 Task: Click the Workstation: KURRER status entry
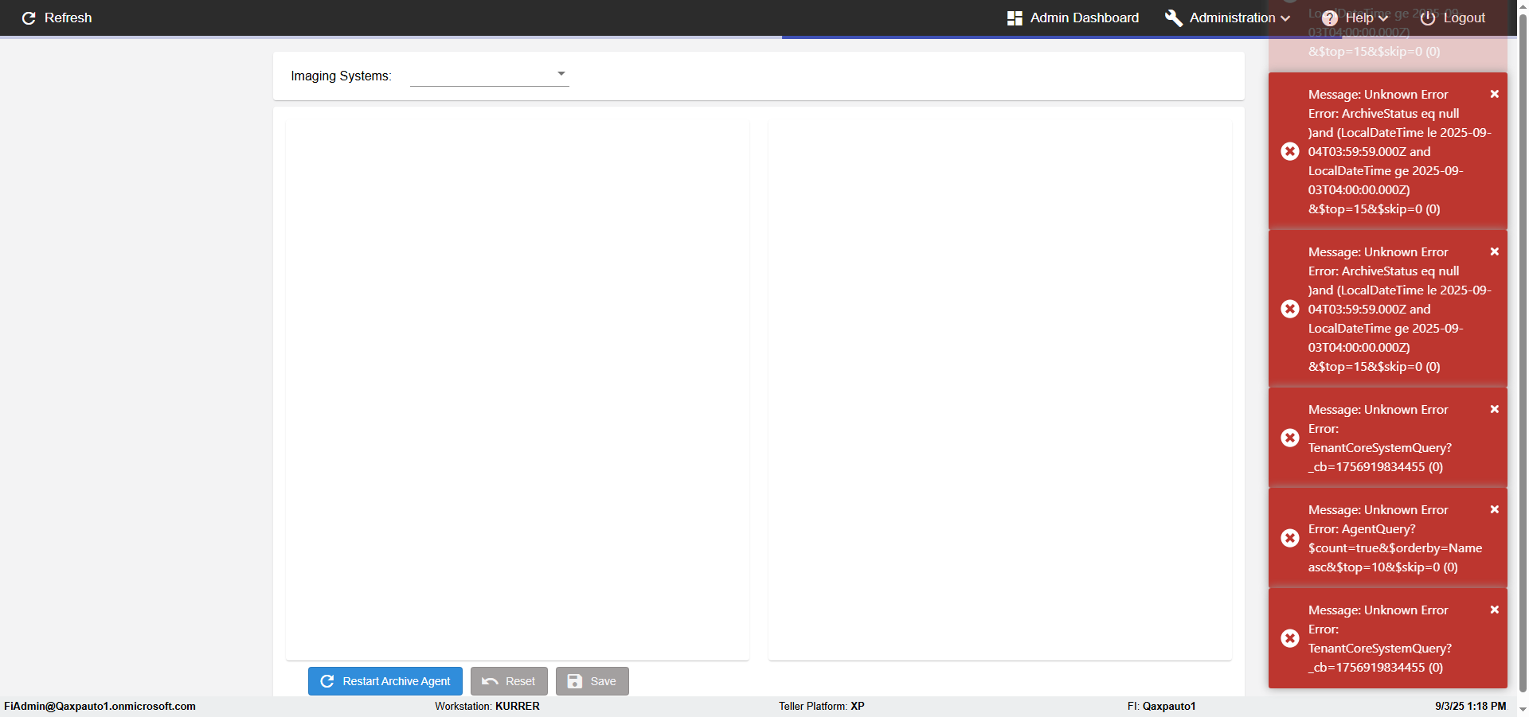[x=487, y=706]
